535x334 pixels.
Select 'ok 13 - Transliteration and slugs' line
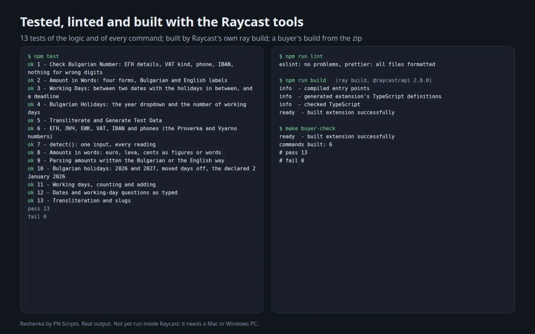coord(79,201)
